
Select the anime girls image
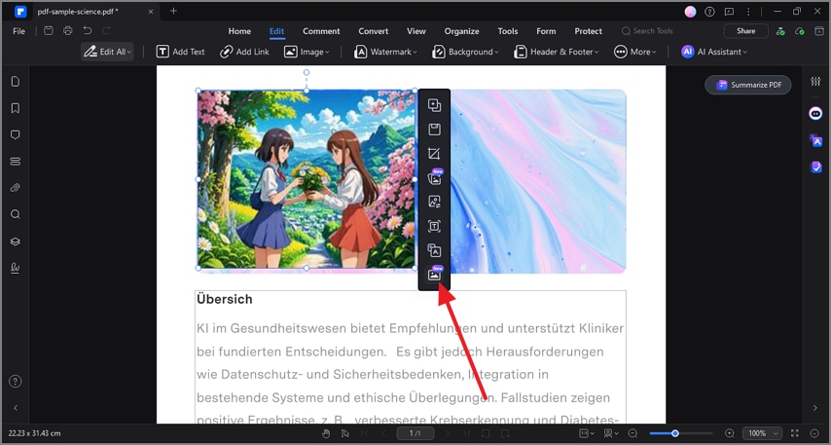(x=307, y=179)
